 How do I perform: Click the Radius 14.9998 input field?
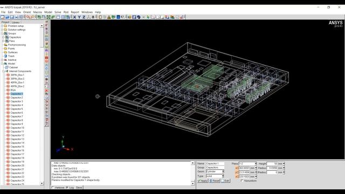[x=272, y=168]
